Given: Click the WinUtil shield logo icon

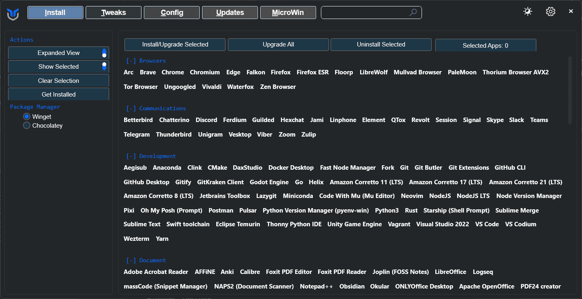Looking at the screenshot, I should [x=13, y=13].
